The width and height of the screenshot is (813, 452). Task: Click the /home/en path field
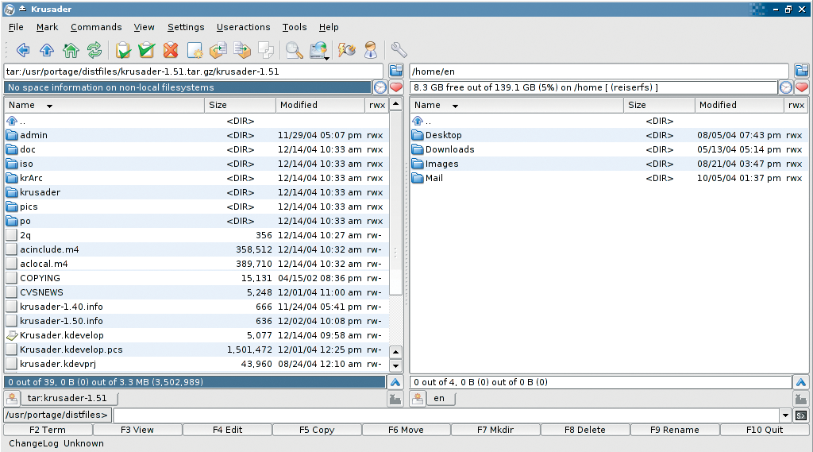tap(599, 71)
